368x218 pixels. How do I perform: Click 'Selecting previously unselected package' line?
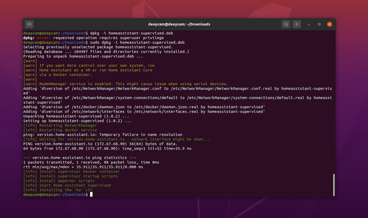point(98,47)
